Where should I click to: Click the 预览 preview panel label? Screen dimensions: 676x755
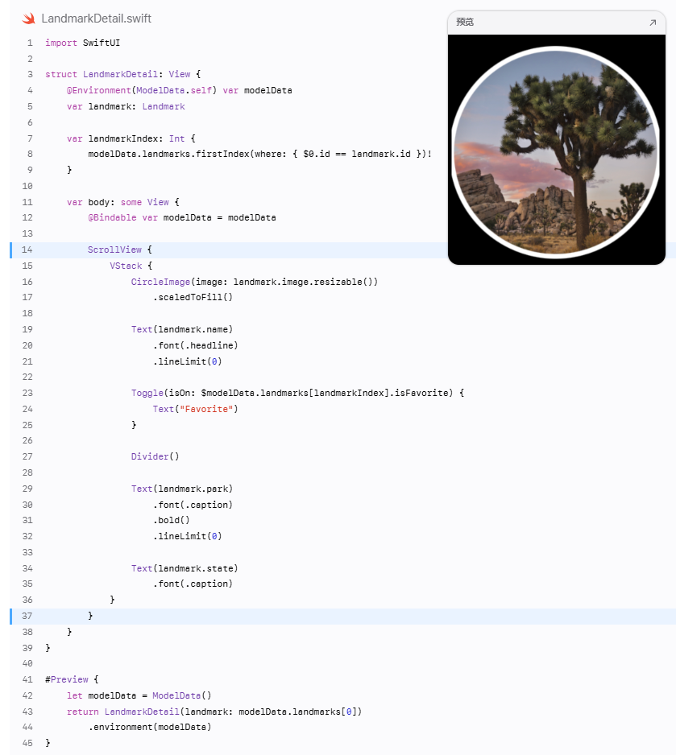pos(465,23)
